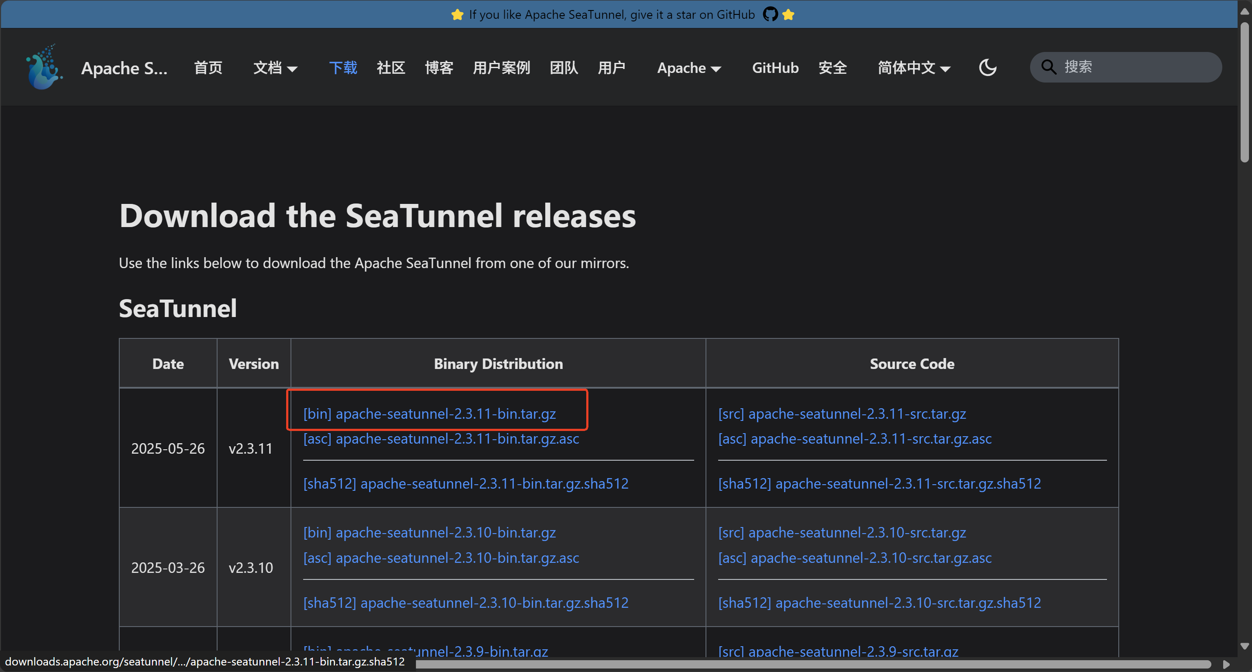
Task: Click the Date column header
Action: point(168,363)
